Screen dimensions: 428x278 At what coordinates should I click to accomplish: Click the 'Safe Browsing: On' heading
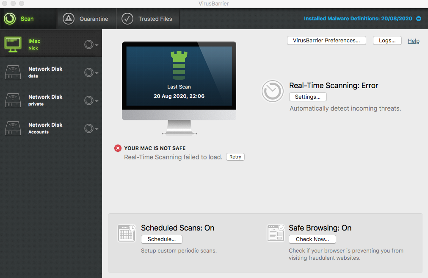point(320,228)
